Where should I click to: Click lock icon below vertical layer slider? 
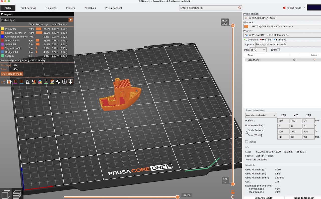pyautogui.click(x=233, y=192)
